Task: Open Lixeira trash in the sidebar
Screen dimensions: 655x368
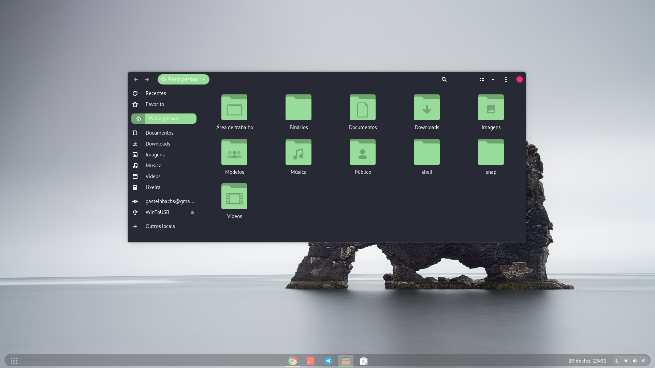Action: (x=153, y=187)
